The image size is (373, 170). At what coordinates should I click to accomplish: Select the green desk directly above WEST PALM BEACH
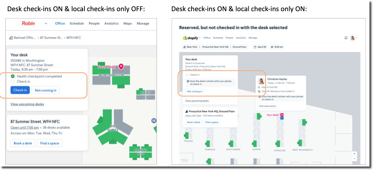point(299,143)
